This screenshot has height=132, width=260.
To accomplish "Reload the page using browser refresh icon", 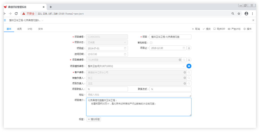I will tap(16, 14).
